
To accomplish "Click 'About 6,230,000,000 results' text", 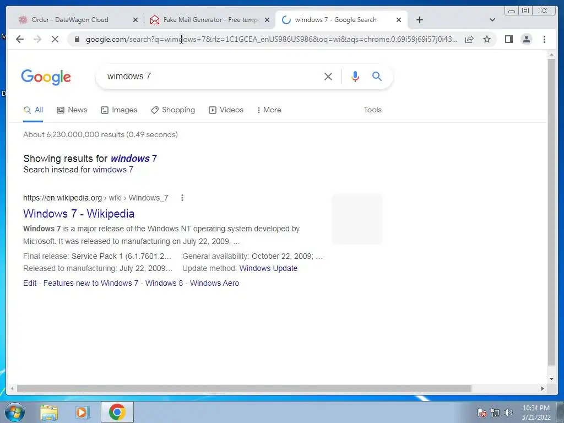I will tap(100, 134).
